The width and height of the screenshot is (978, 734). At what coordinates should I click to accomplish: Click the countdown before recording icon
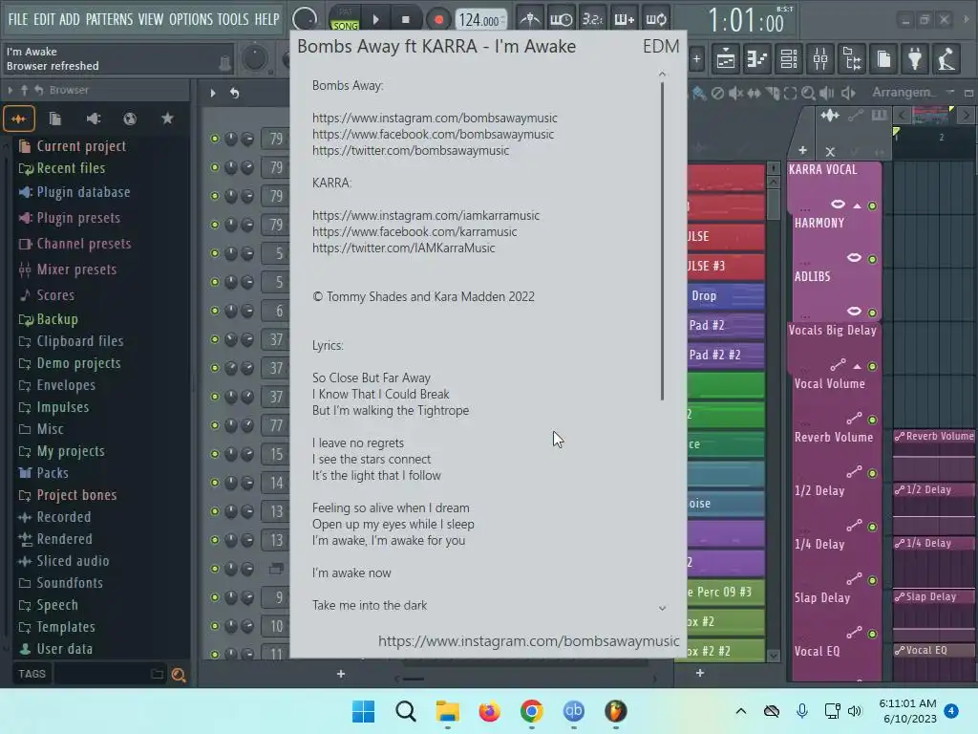point(592,19)
